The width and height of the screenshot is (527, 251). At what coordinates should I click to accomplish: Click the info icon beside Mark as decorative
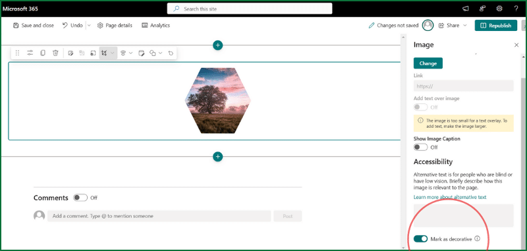(478, 238)
